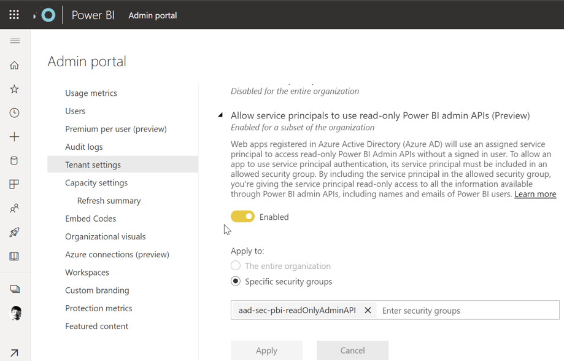Viewport: 564px width, 361px height.
Task: Open Favorites star icon
Action: (x=15, y=89)
